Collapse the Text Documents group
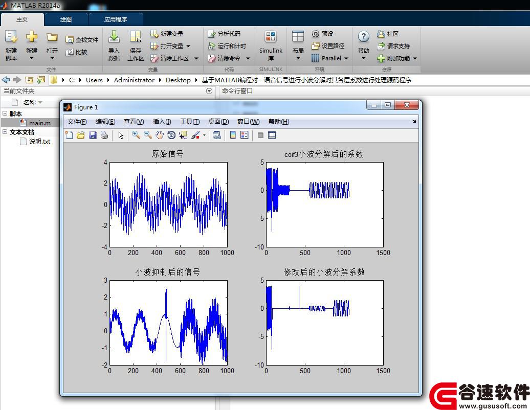530x410 pixels. 5,132
